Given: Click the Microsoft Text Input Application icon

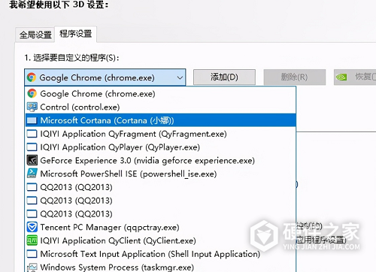Looking at the screenshot, I should coord(32,254).
